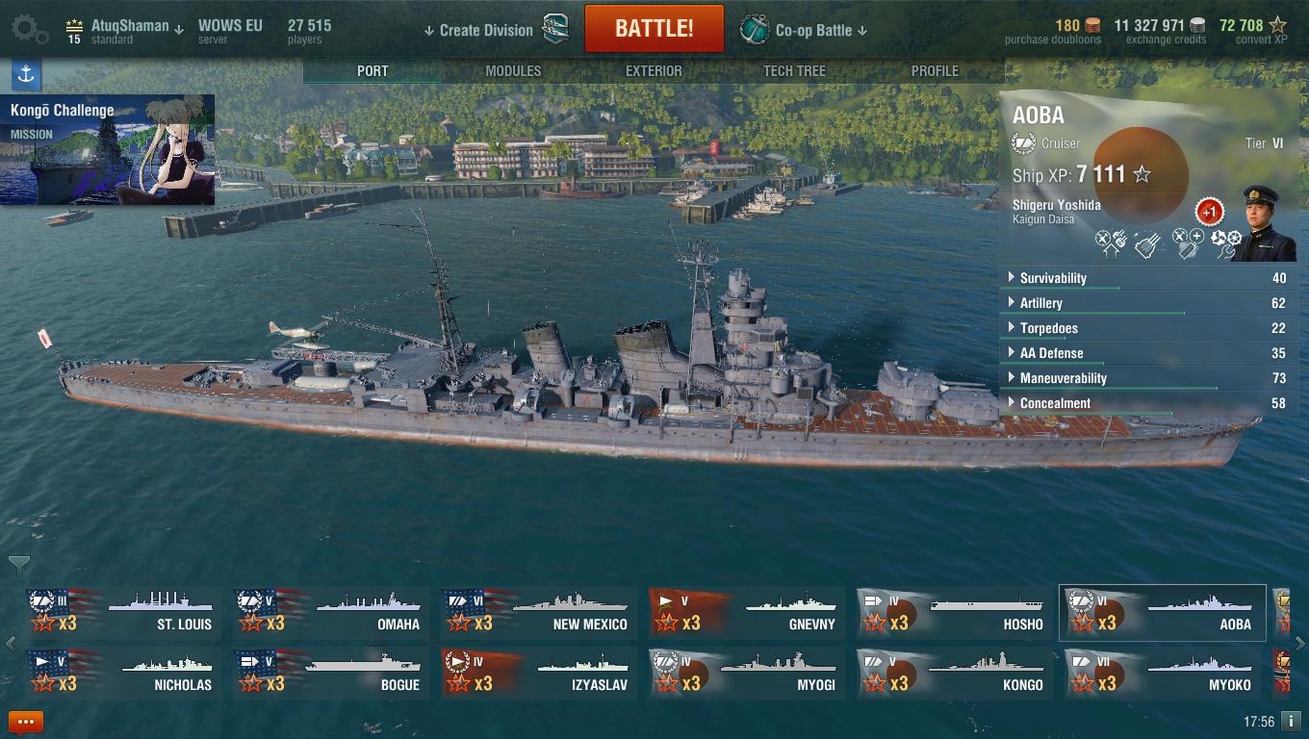This screenshot has width=1309, height=739.
Task: Click the anchor port icon
Action: tap(26, 74)
